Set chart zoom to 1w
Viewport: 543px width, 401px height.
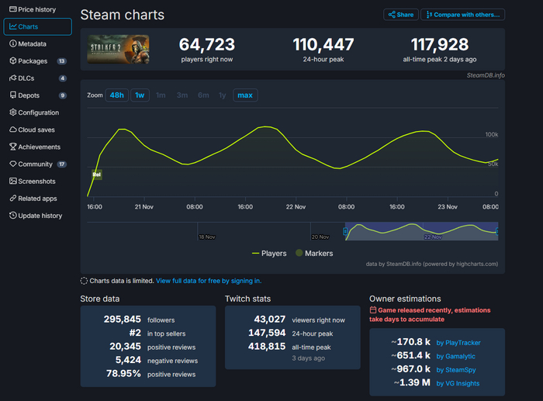(140, 95)
